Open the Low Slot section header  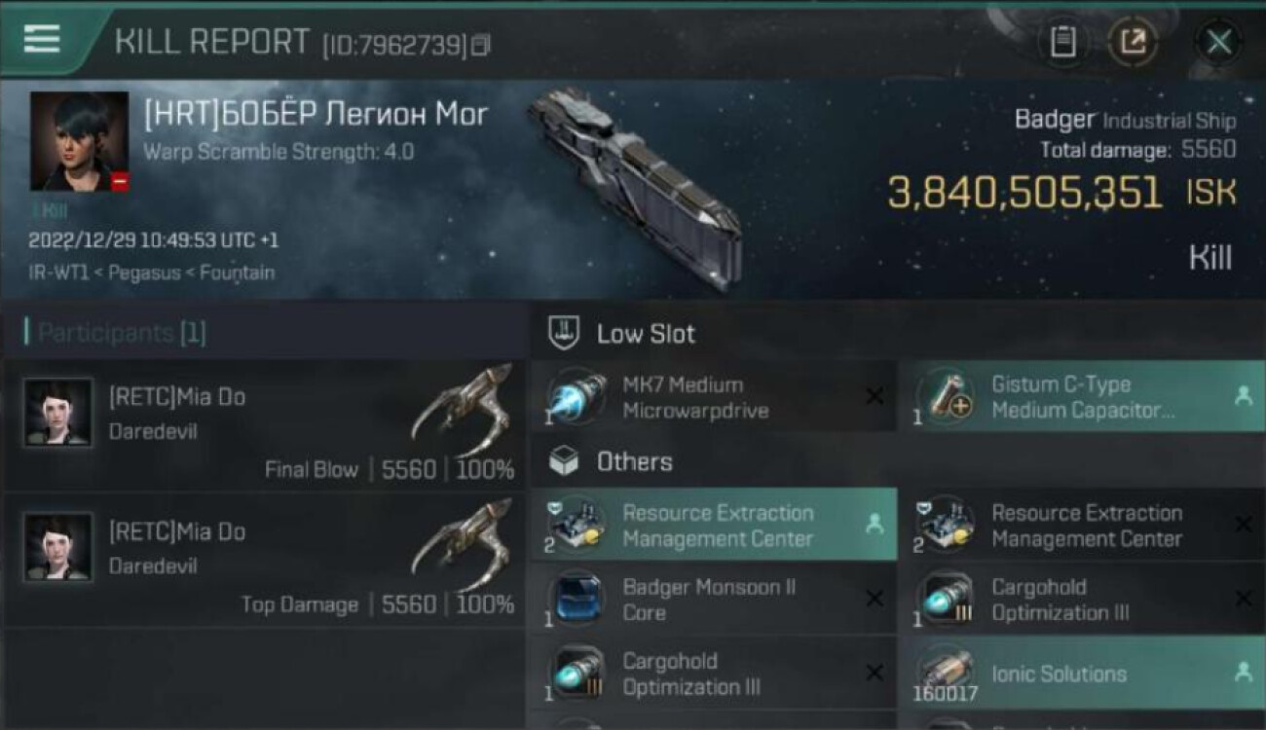646,334
